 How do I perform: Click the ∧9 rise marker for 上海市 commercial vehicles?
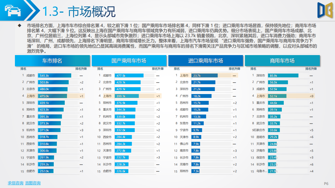[311, 96]
